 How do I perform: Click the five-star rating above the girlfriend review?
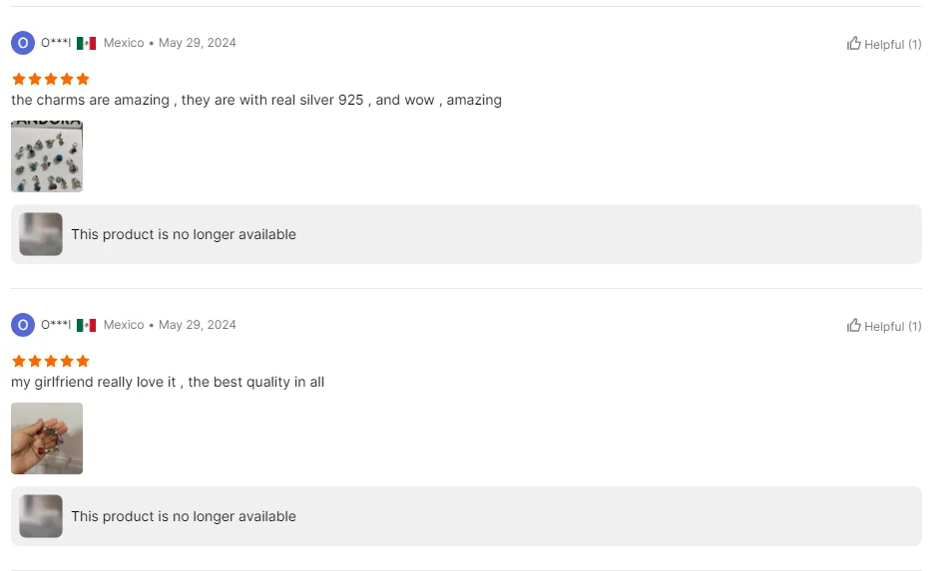click(51, 361)
